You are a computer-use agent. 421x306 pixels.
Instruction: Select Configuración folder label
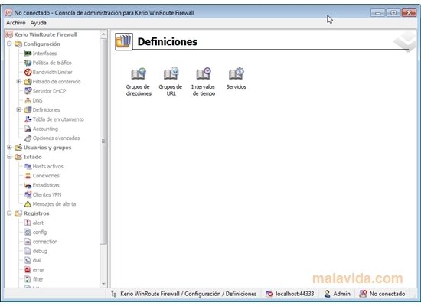click(41, 44)
